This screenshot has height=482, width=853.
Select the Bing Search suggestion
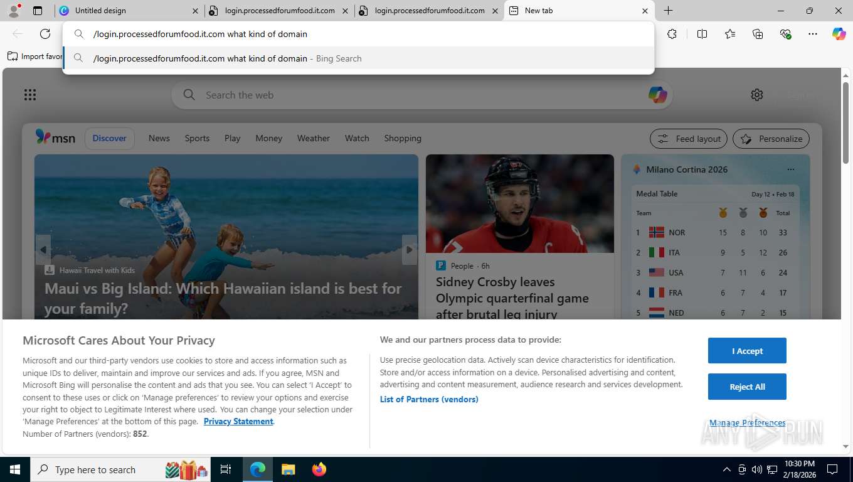click(x=358, y=58)
